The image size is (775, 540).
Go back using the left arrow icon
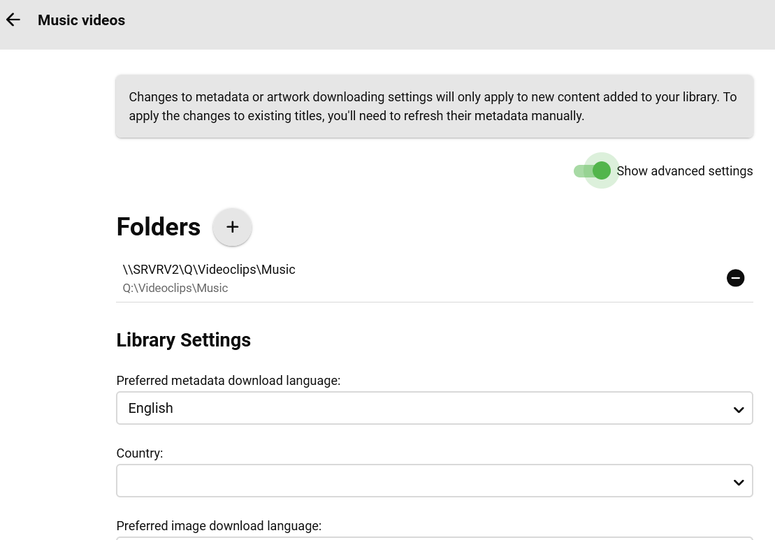coord(13,20)
